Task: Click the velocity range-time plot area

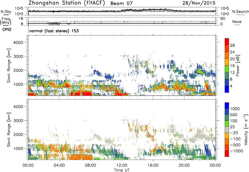Action: pyautogui.click(x=122, y=129)
